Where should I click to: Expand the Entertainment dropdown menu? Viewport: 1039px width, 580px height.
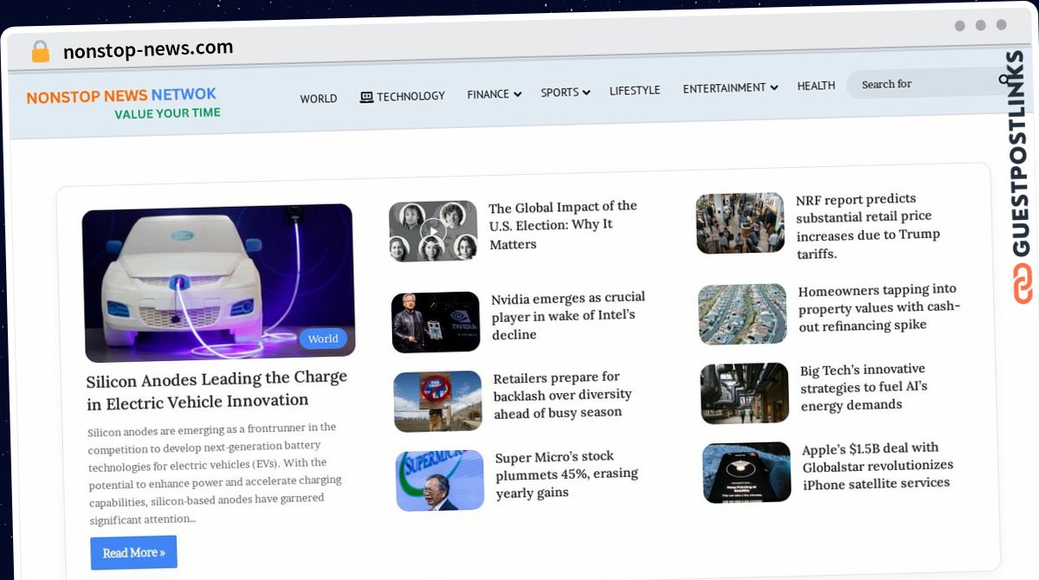730,87
